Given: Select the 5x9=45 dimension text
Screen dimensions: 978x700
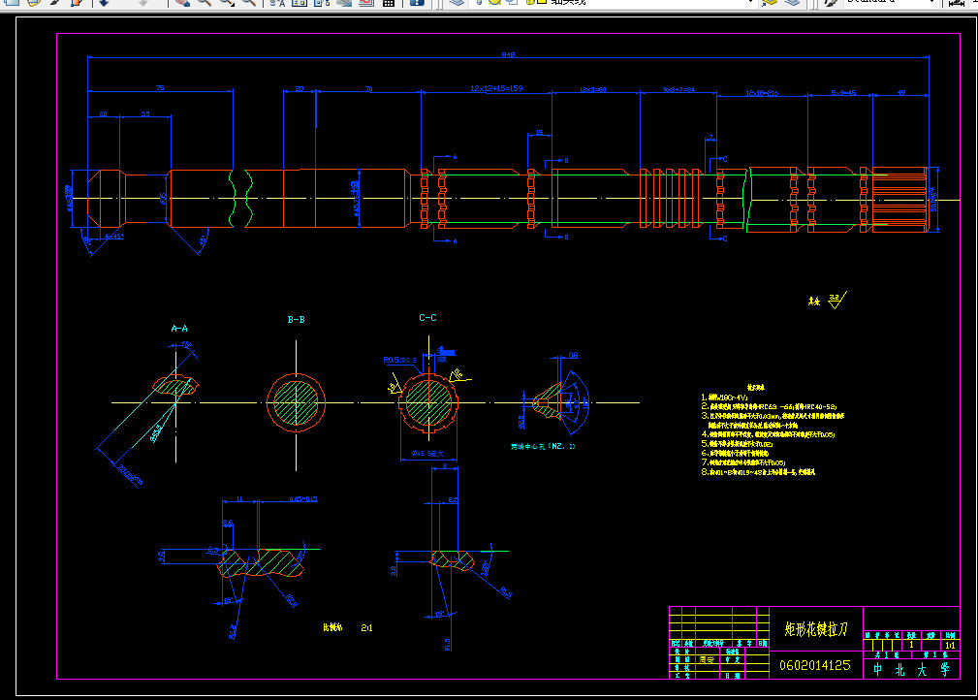Looking at the screenshot, I should pyautogui.click(x=843, y=92).
